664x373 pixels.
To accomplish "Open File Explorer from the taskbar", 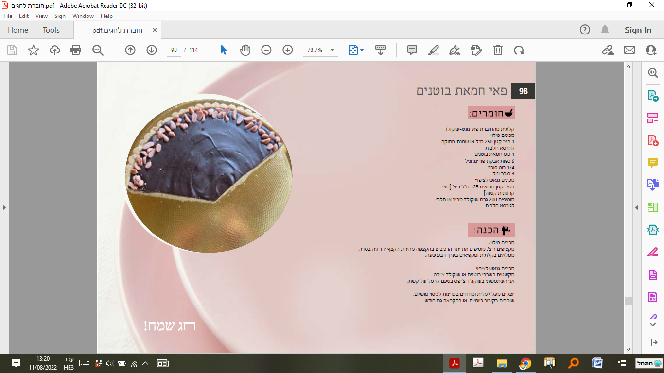I will tap(502, 363).
